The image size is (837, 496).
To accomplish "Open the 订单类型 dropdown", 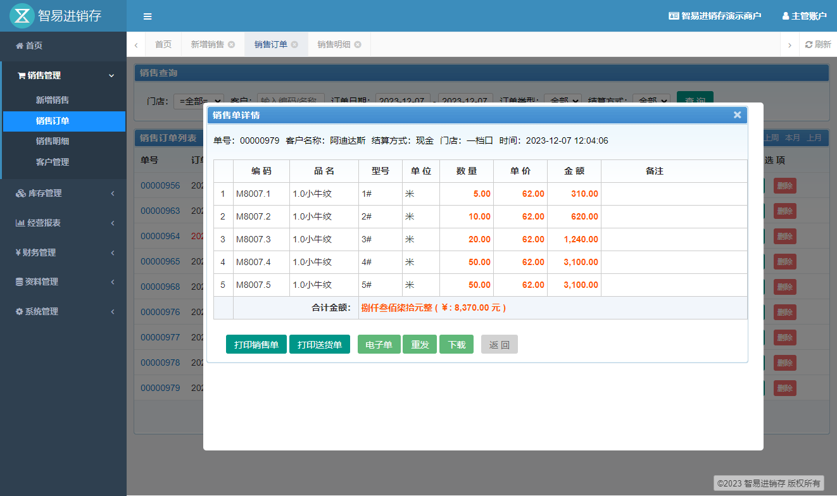I will pyautogui.click(x=563, y=100).
